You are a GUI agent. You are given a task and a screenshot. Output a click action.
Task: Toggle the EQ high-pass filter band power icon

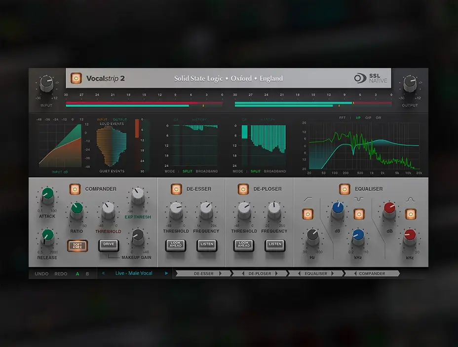tap(308, 213)
